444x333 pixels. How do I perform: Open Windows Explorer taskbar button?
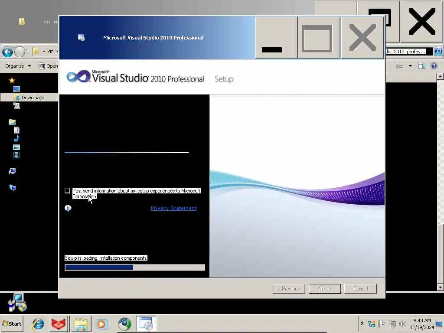[81, 323]
